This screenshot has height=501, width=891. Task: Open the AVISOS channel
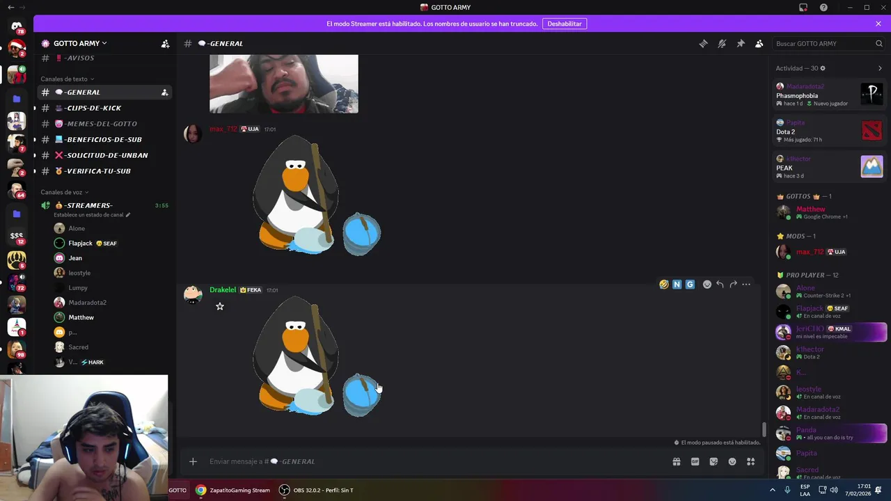click(x=103, y=58)
